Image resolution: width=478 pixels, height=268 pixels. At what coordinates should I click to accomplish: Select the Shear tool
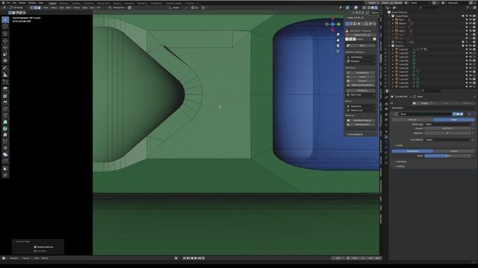pyautogui.click(x=5, y=154)
